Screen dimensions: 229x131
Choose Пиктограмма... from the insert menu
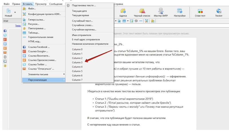pyautogui.click(x=44, y=28)
